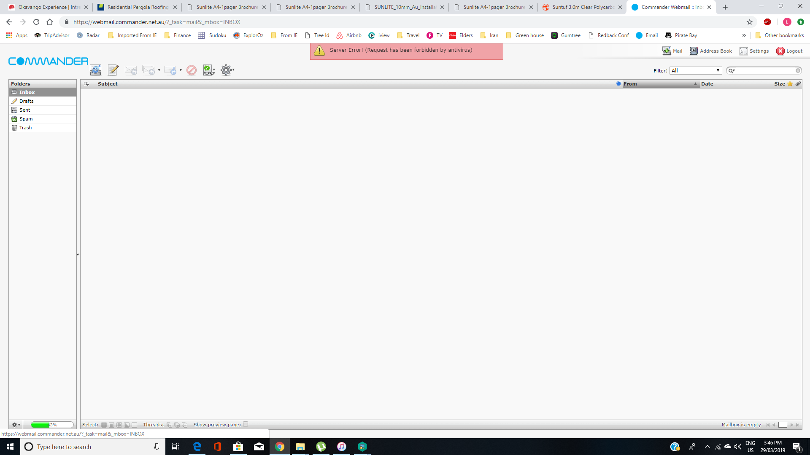Click the Select all messages box icon
Screen dimensions: 810x455
104,425
